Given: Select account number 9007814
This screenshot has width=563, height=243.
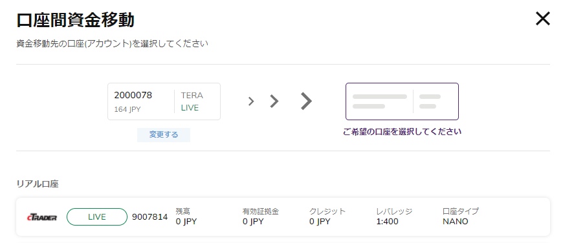Looking at the screenshot, I should click(149, 217).
